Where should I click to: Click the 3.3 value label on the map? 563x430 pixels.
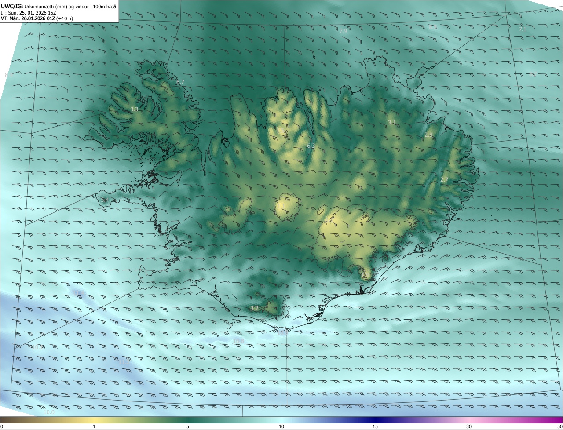tap(135, 109)
